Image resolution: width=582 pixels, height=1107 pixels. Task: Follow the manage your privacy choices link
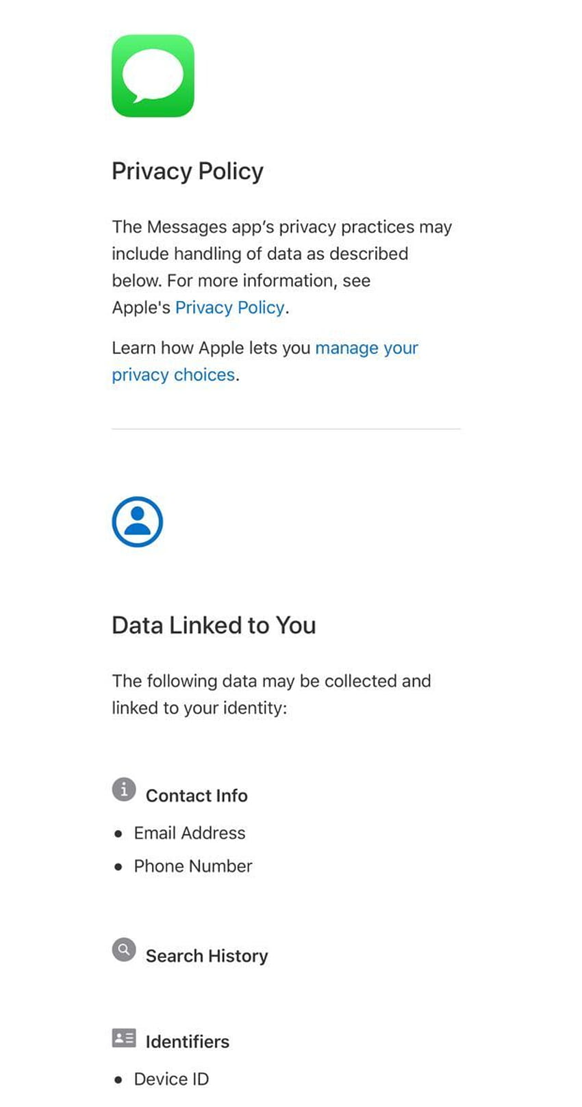click(x=265, y=361)
